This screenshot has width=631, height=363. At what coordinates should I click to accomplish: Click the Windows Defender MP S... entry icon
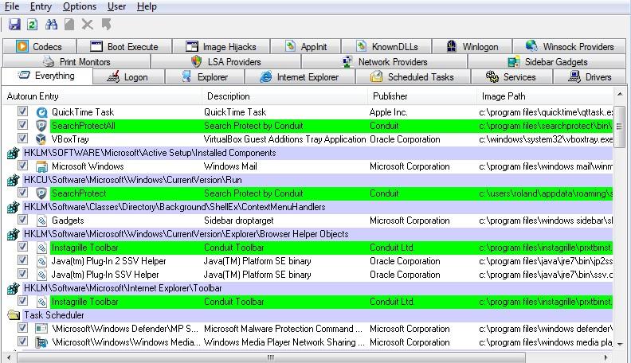click(41, 329)
